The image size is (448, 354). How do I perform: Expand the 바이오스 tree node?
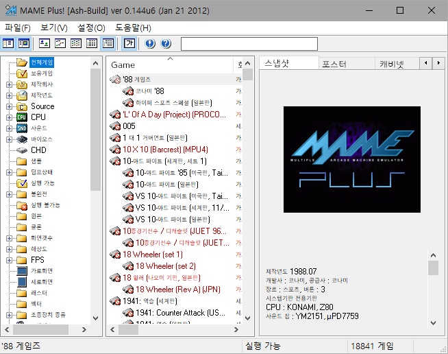pos(9,139)
